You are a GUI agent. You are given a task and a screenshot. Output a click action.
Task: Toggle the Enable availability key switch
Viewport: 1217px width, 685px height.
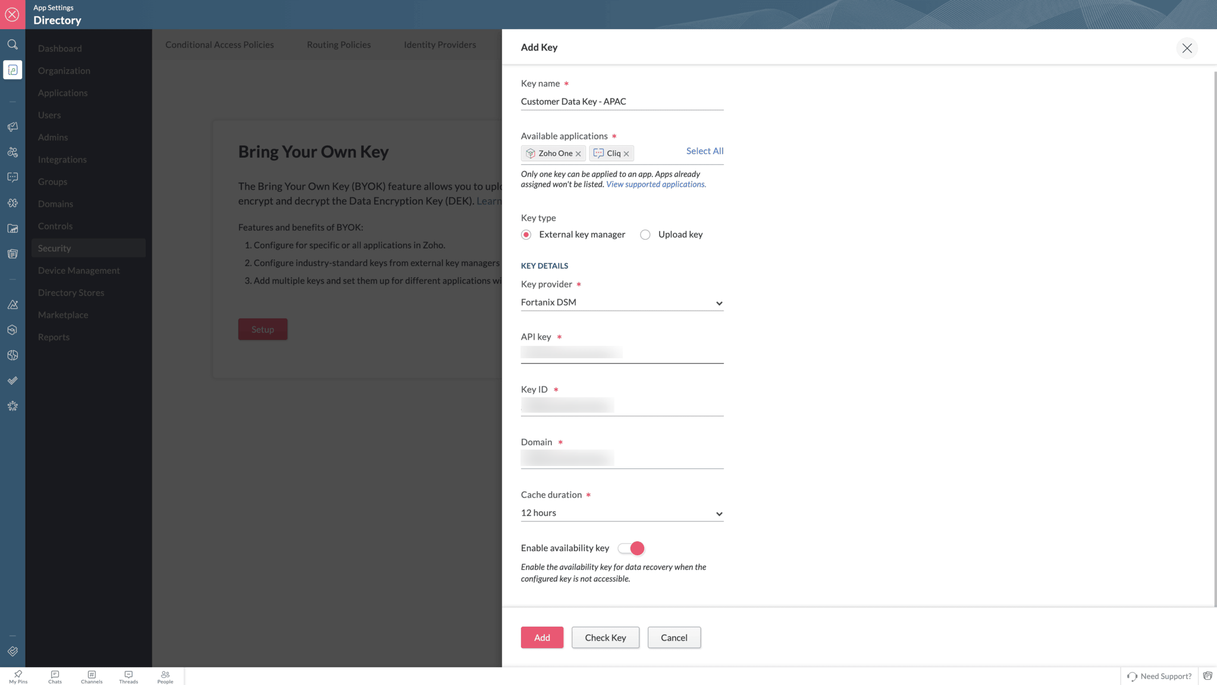[x=631, y=548]
